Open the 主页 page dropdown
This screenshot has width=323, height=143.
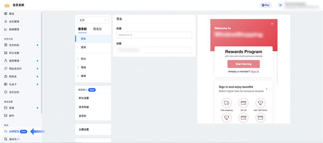click(x=93, y=20)
